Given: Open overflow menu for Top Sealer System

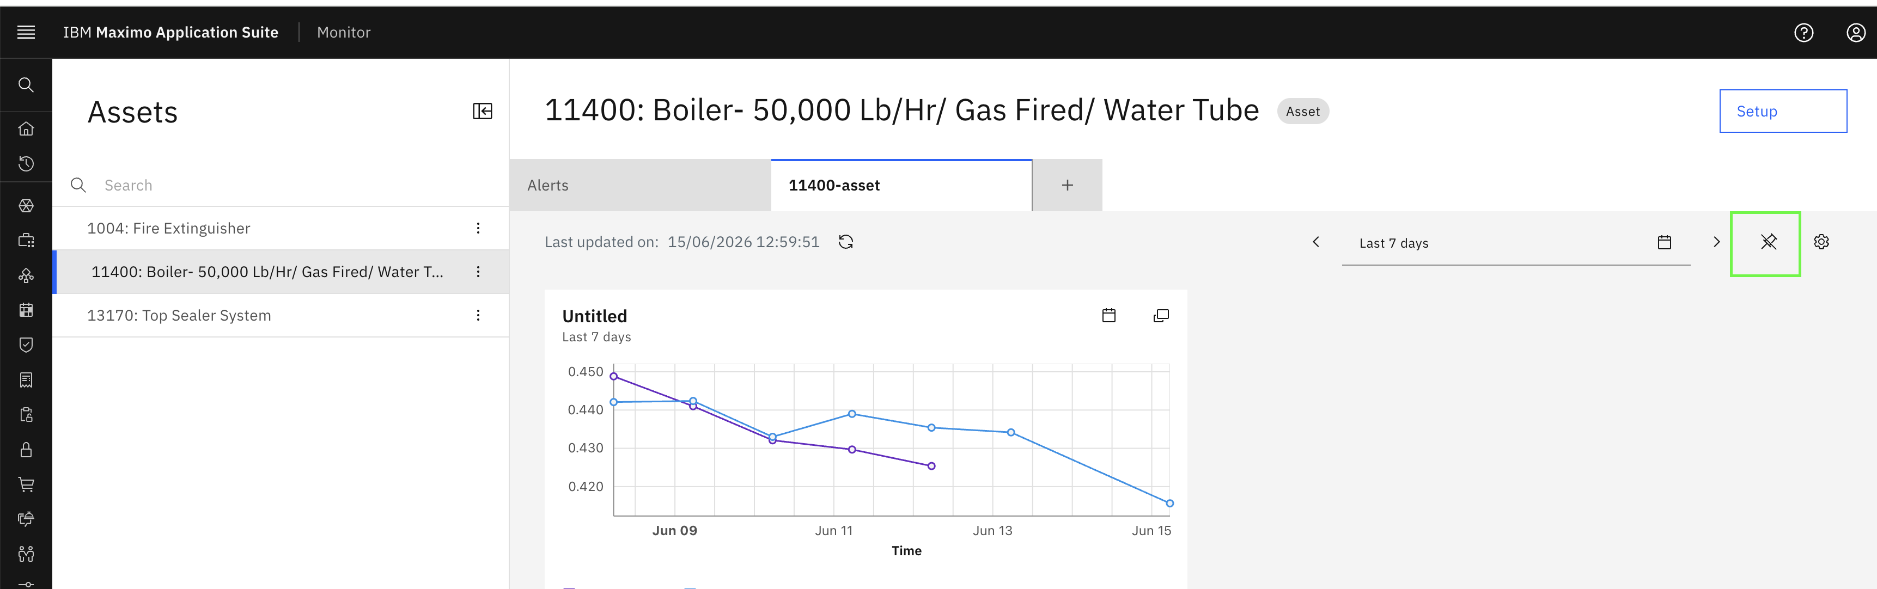Looking at the screenshot, I should (478, 315).
